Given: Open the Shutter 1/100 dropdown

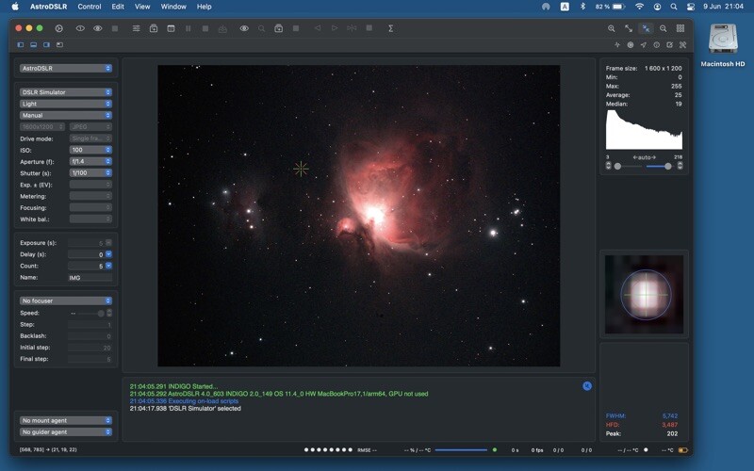Looking at the screenshot, I should coord(90,173).
